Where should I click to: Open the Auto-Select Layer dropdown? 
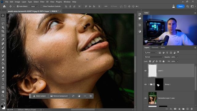pyautogui.click(x=34, y=6)
